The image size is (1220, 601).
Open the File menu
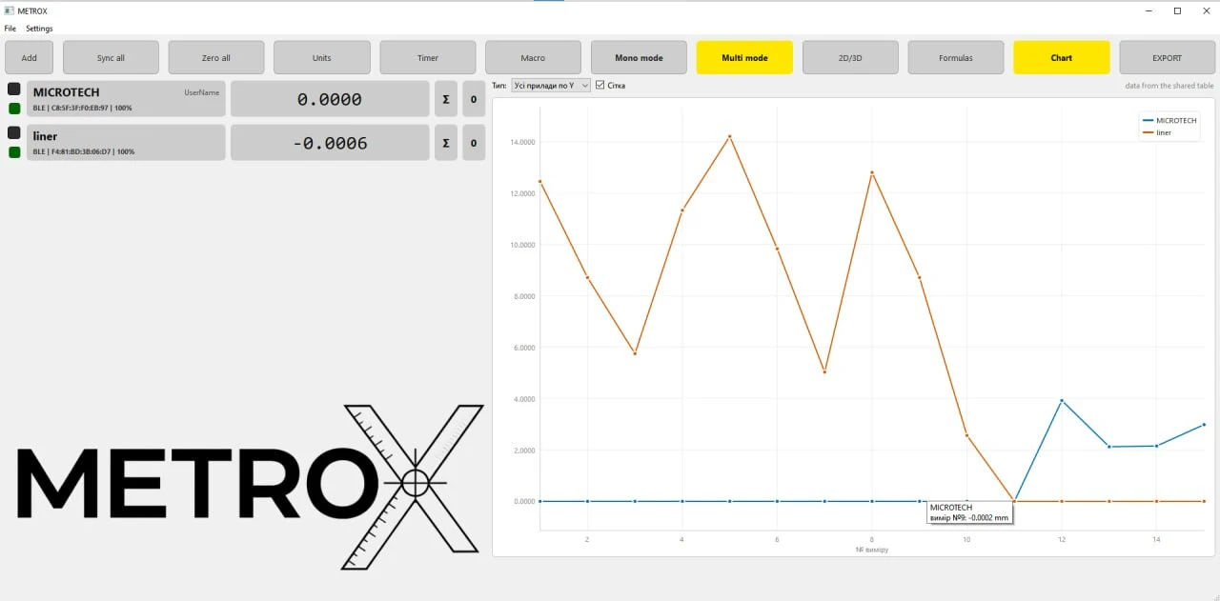point(10,29)
